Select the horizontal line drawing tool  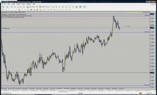[13, 10]
